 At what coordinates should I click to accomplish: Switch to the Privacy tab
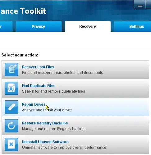[x=39, y=27]
